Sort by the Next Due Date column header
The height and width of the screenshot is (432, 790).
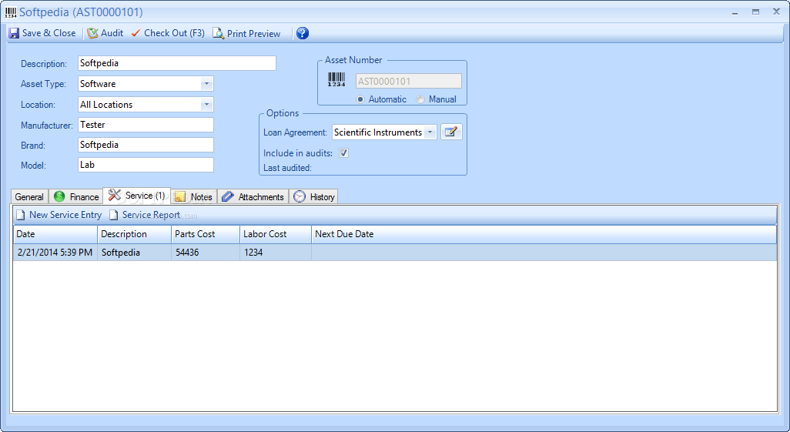pos(544,234)
